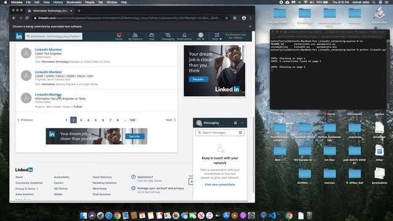Open the People menu
Image resolution: width=393 pixels, height=221 pixels.
[90, 2]
